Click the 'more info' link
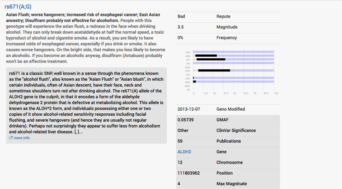 tap(22, 138)
